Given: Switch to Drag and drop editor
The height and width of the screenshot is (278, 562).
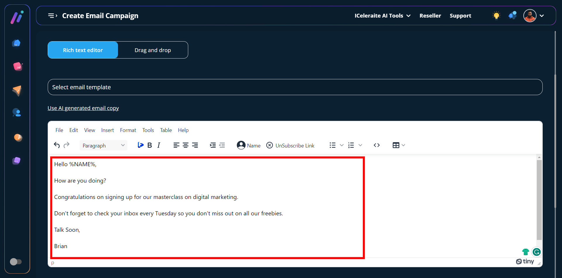Looking at the screenshot, I should (153, 50).
